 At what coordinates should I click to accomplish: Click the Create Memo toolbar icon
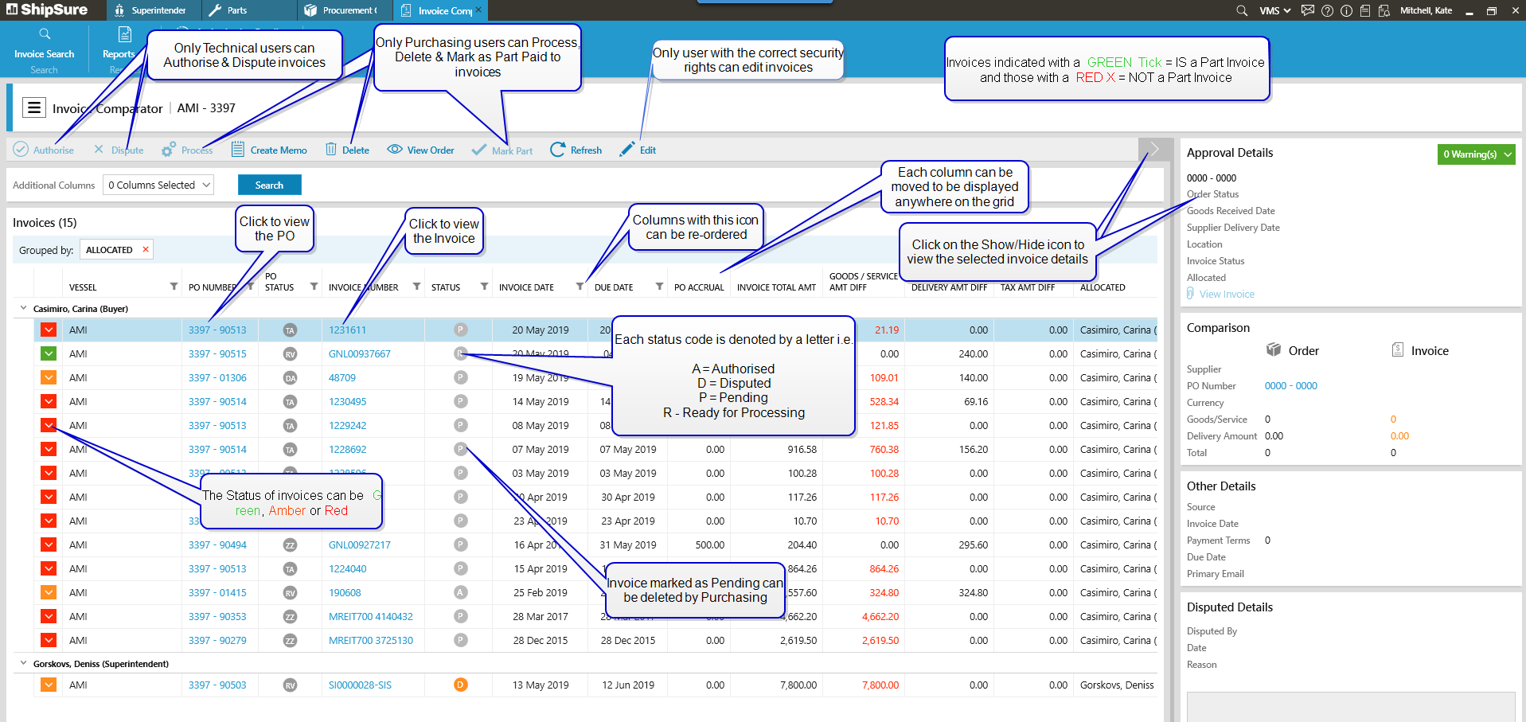[x=238, y=150]
